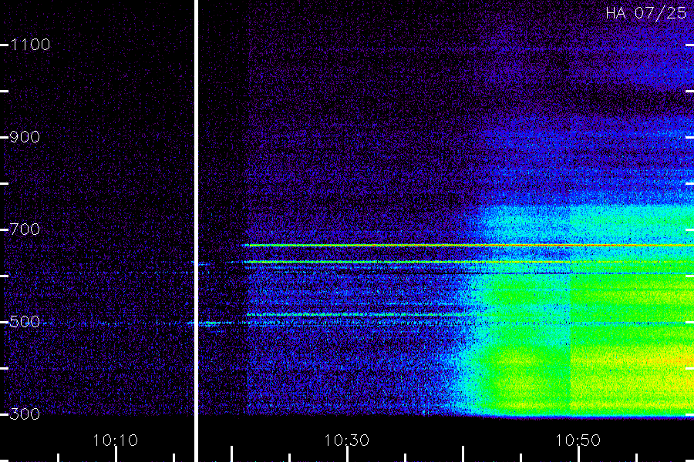The width and height of the screenshot is (694, 462).
Task: Click the 1100 frequency axis label
Action: tap(30, 45)
